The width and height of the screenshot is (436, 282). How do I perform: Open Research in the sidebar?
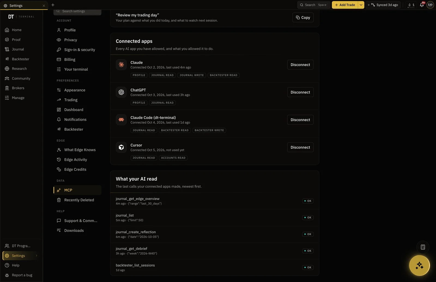click(22, 69)
